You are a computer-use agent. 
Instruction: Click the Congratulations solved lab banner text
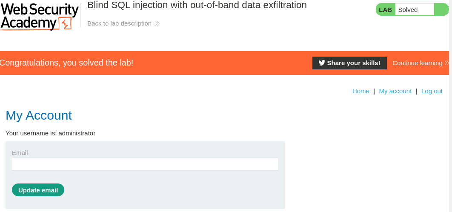pos(66,63)
